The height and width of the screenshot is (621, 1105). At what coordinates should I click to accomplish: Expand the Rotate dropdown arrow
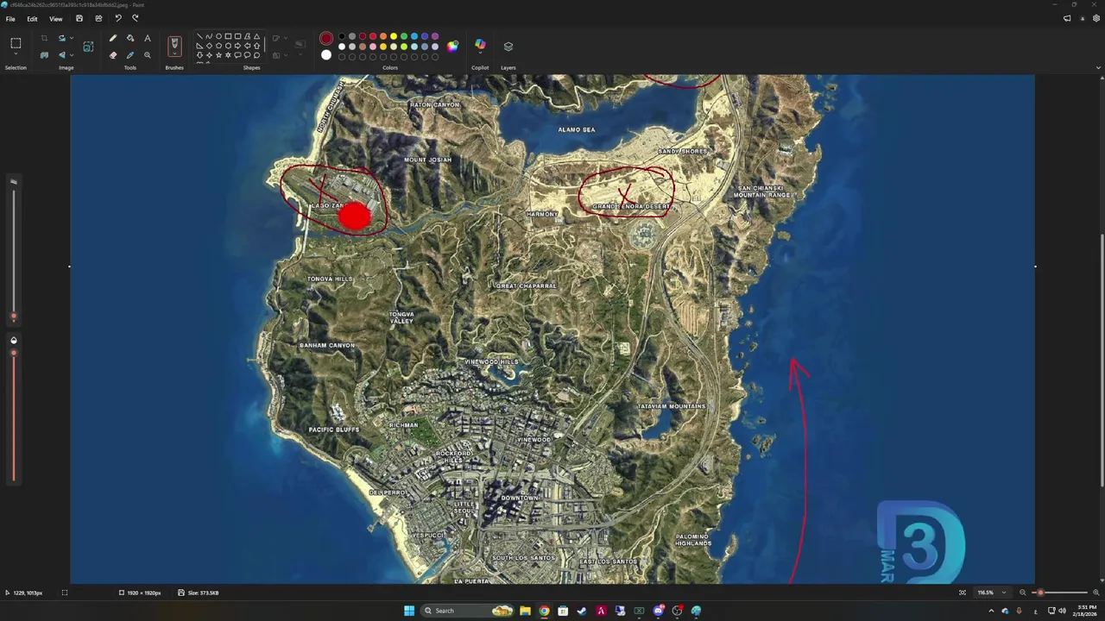(71, 38)
